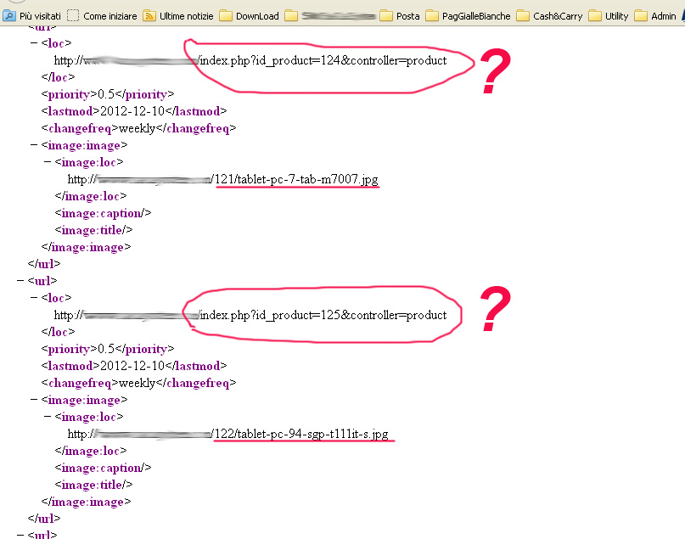Collapse image:image node above the tab-m7007 image

point(34,145)
